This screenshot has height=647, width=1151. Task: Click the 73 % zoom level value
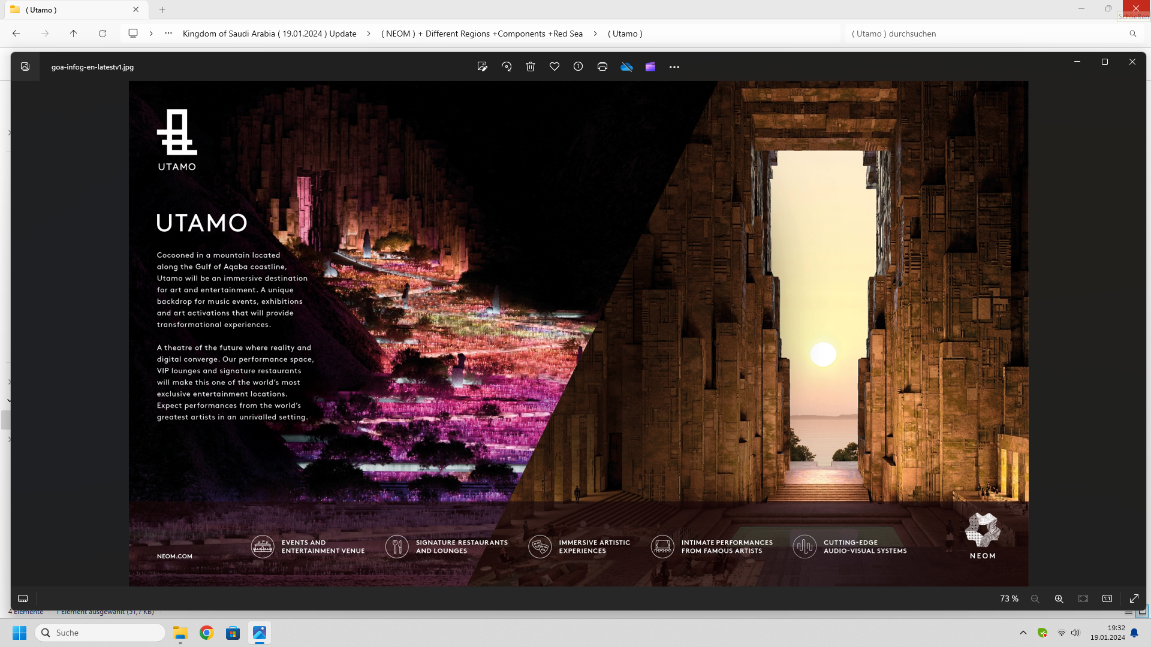(x=1009, y=598)
